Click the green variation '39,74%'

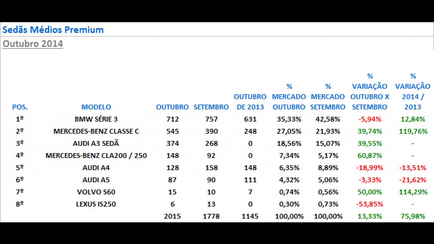370,131
